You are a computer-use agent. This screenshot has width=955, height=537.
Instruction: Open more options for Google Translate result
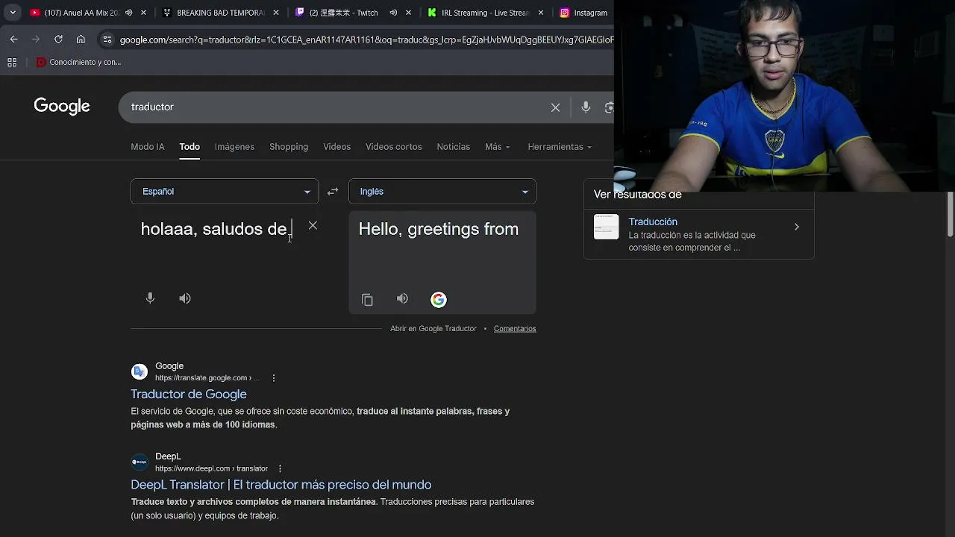(274, 378)
